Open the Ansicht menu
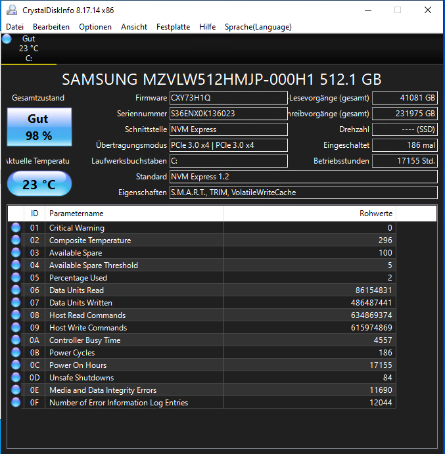 tap(134, 27)
